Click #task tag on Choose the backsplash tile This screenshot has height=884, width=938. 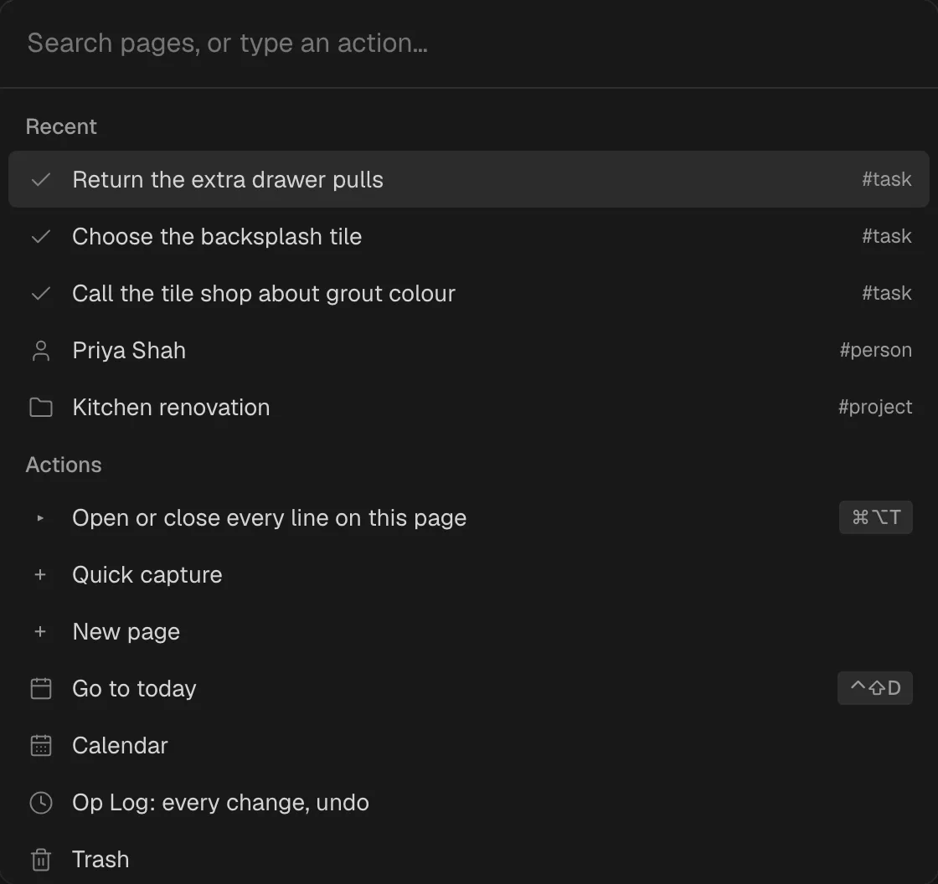(x=887, y=236)
